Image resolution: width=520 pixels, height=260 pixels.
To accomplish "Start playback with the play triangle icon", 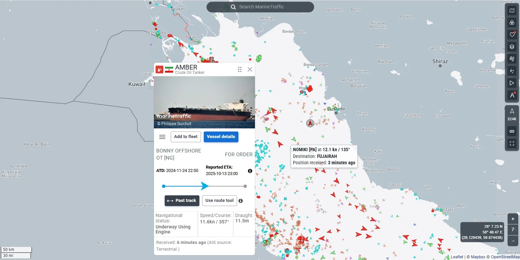I will 512,83.
